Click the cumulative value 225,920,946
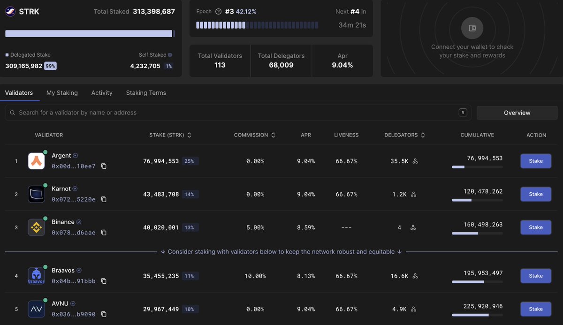The image size is (563, 325). tap(483, 306)
